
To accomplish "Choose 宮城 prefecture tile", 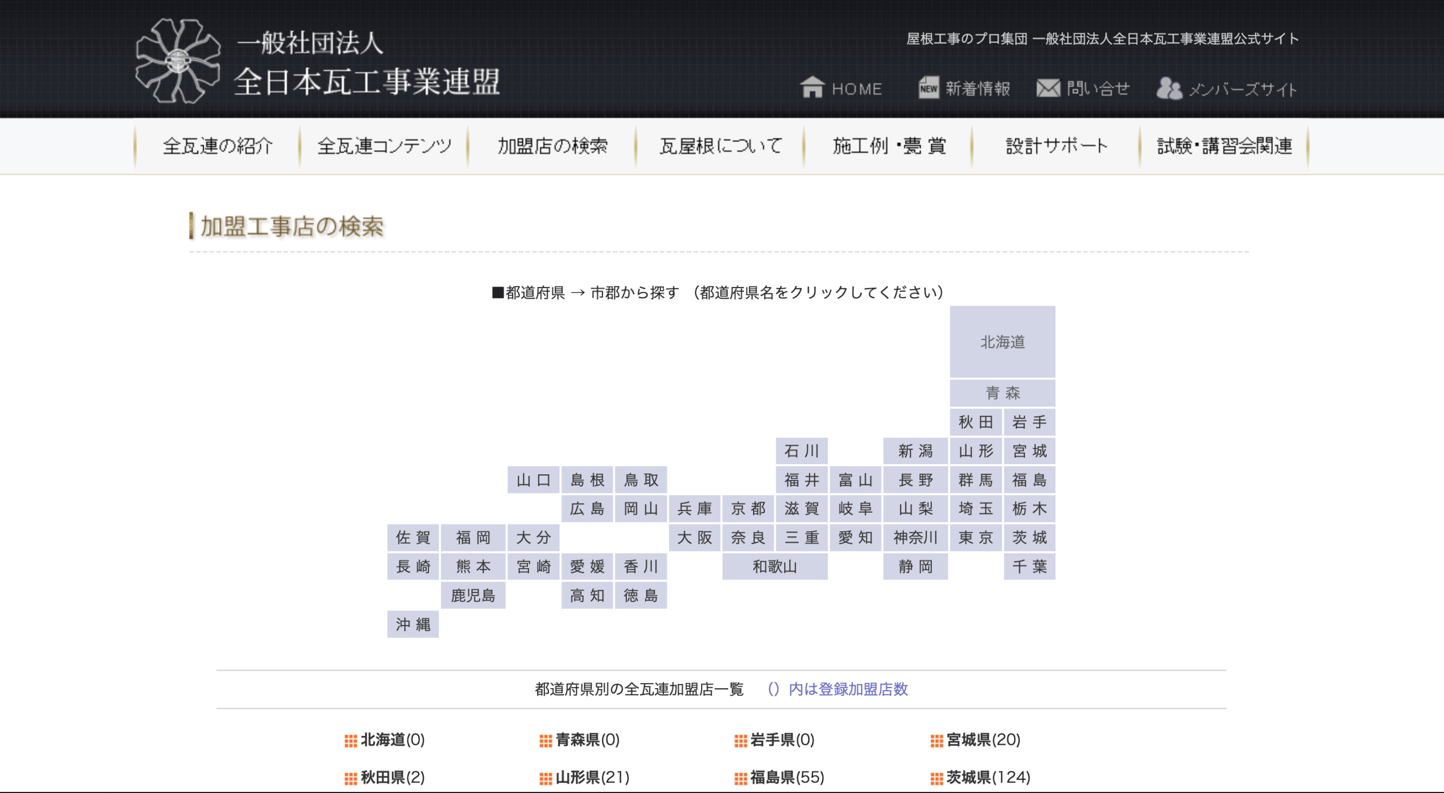I will click(1029, 451).
